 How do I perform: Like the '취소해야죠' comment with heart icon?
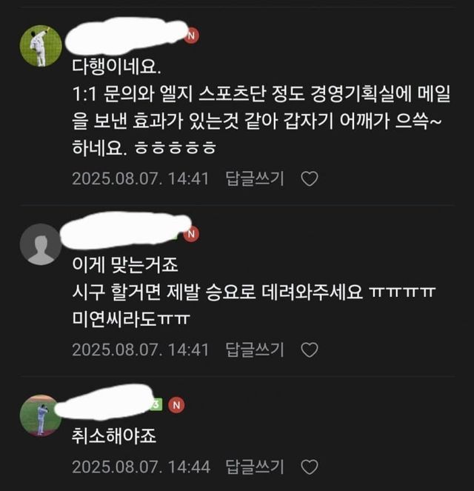310,467
